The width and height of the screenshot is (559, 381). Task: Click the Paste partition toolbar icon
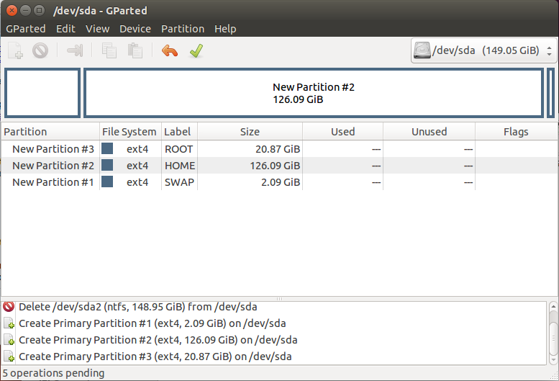pyautogui.click(x=135, y=50)
